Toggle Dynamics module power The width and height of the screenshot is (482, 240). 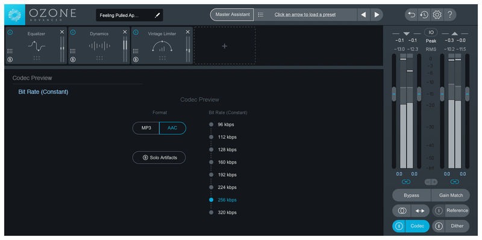(73, 32)
